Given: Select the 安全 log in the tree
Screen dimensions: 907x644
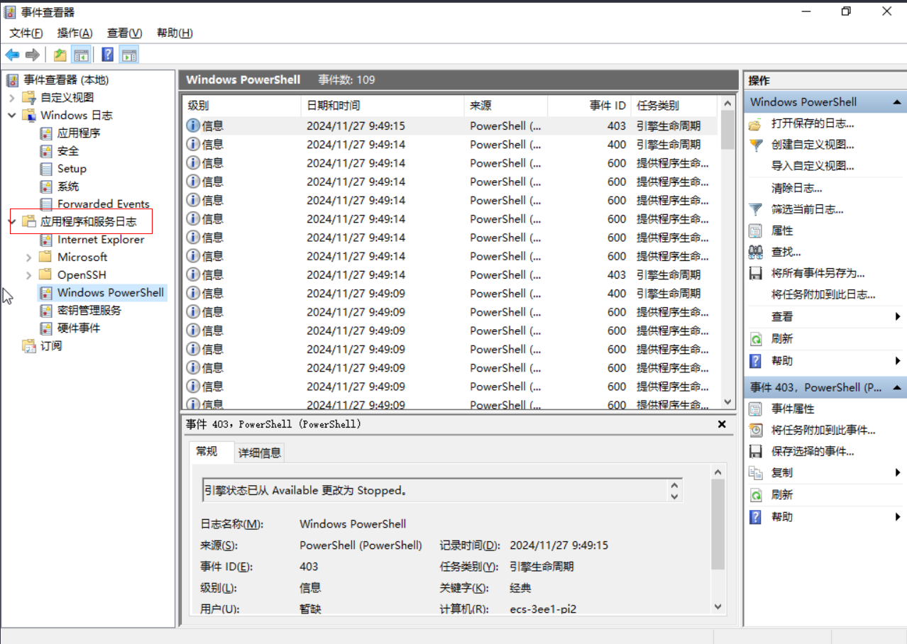Looking at the screenshot, I should 68,150.
